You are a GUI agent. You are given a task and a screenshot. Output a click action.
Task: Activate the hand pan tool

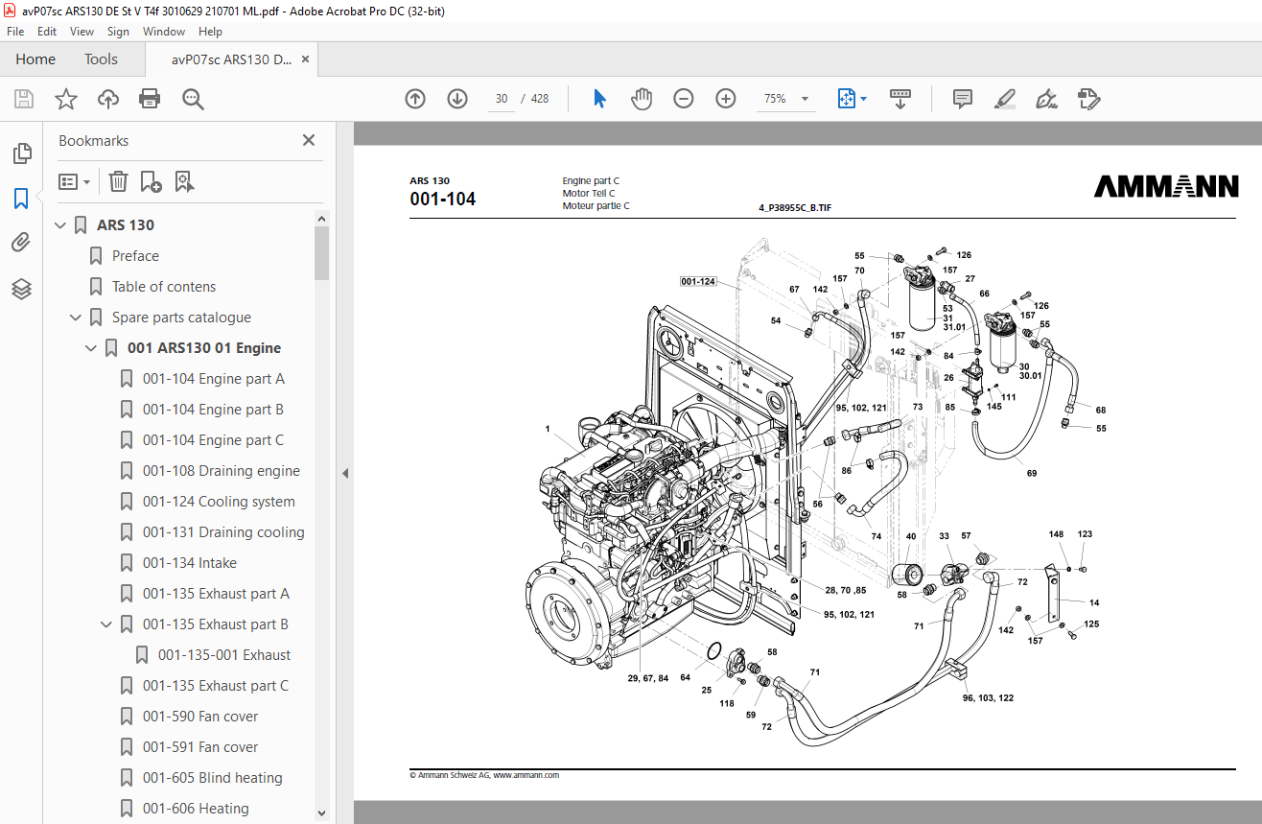(642, 99)
